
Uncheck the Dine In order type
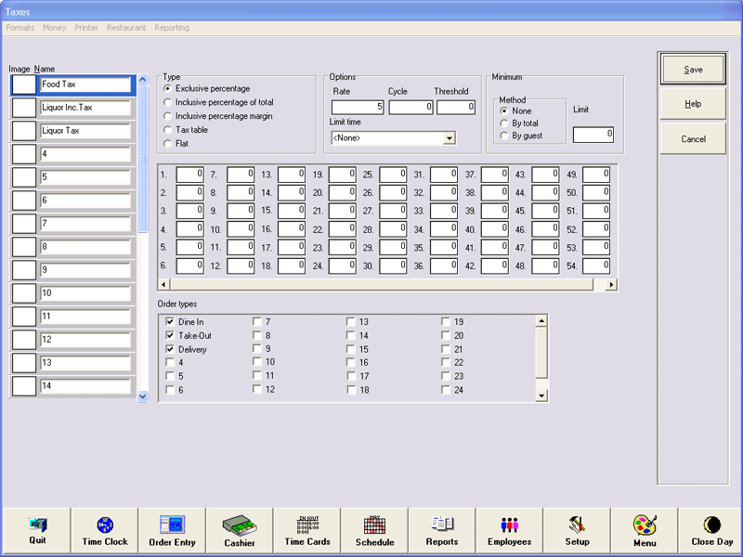[170, 321]
